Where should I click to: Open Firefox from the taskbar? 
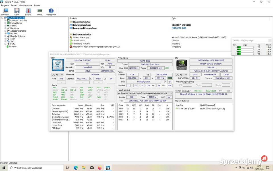point(100,168)
